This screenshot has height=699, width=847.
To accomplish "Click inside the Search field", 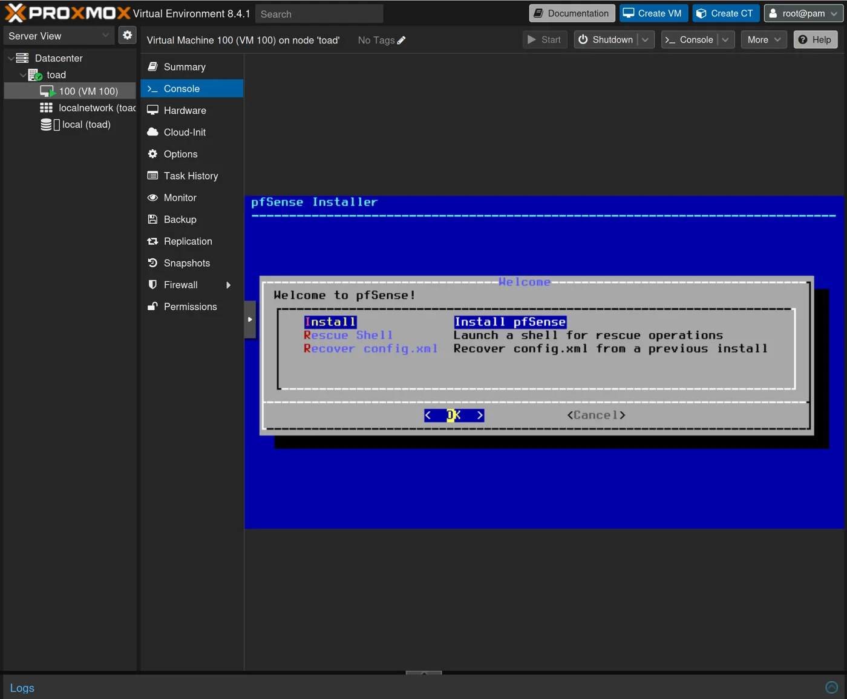I will point(319,13).
